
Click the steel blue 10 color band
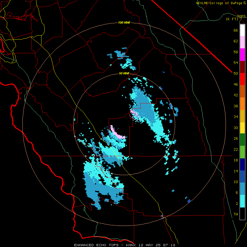point(242,189)
